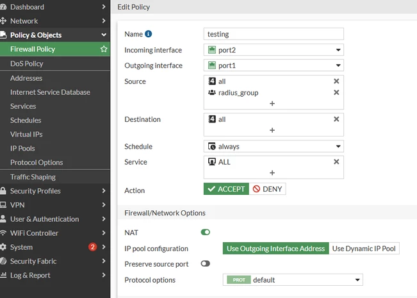417x298 pixels.
Task: Click the ALL service icon
Action: (212, 161)
